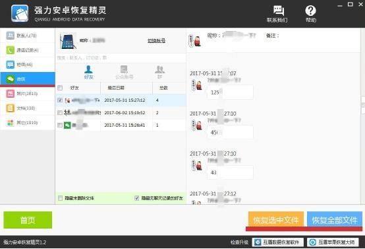The image size is (365, 249).
Task: Switch to the 公众账号 tab
Action: pyautogui.click(x=125, y=73)
